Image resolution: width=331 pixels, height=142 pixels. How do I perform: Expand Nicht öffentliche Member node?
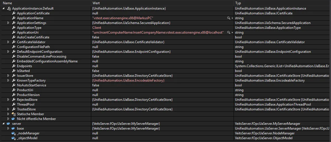pos(8,119)
